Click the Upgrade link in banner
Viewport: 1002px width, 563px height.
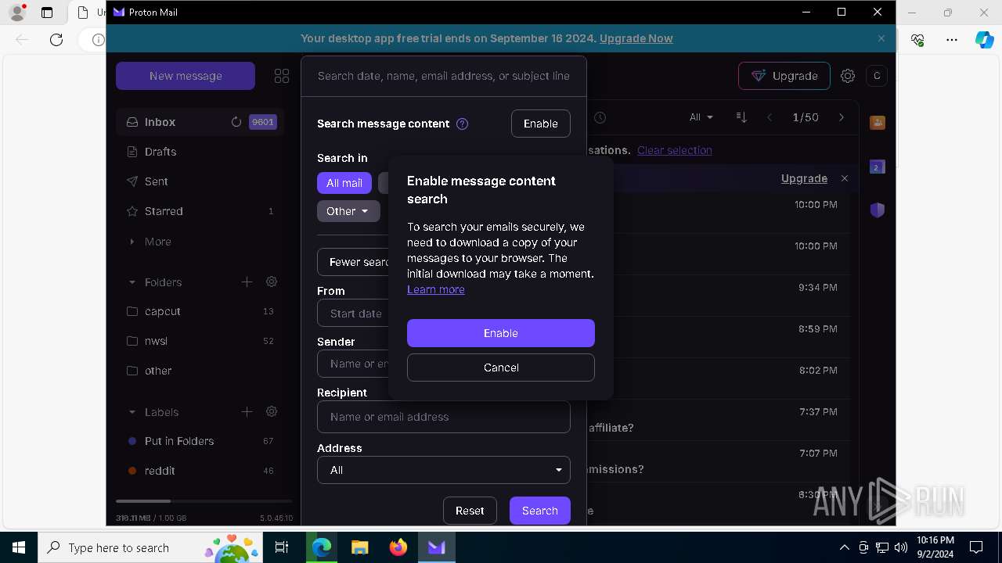point(804,178)
